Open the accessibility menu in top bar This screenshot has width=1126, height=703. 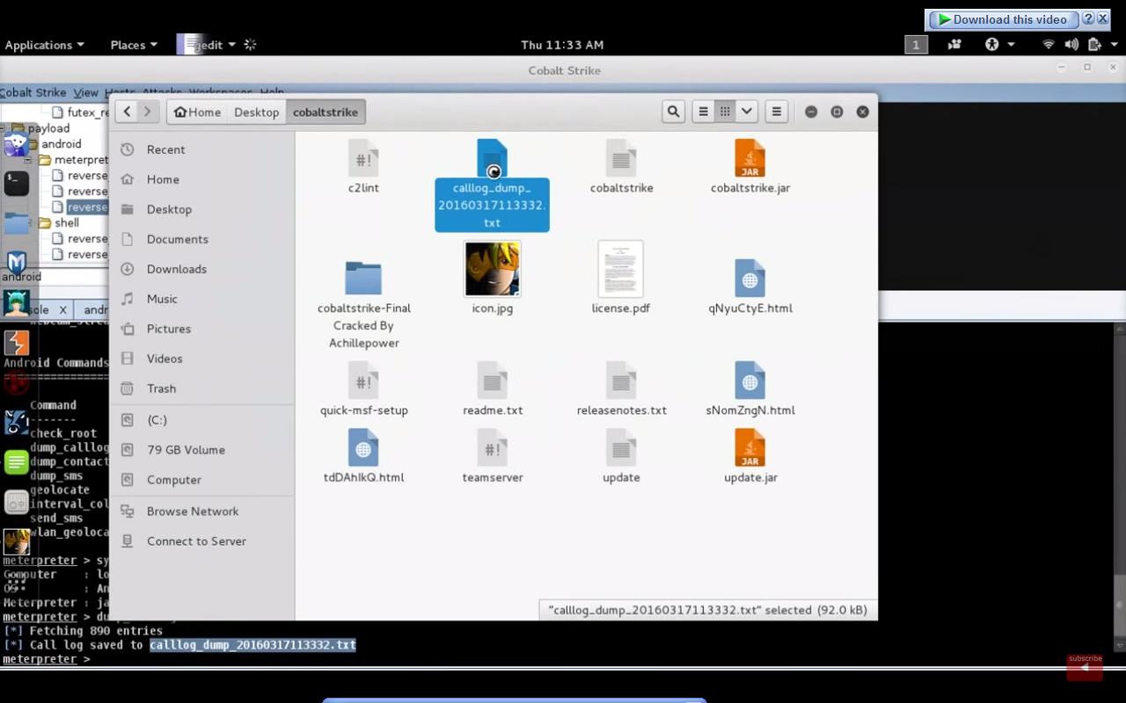coord(999,45)
